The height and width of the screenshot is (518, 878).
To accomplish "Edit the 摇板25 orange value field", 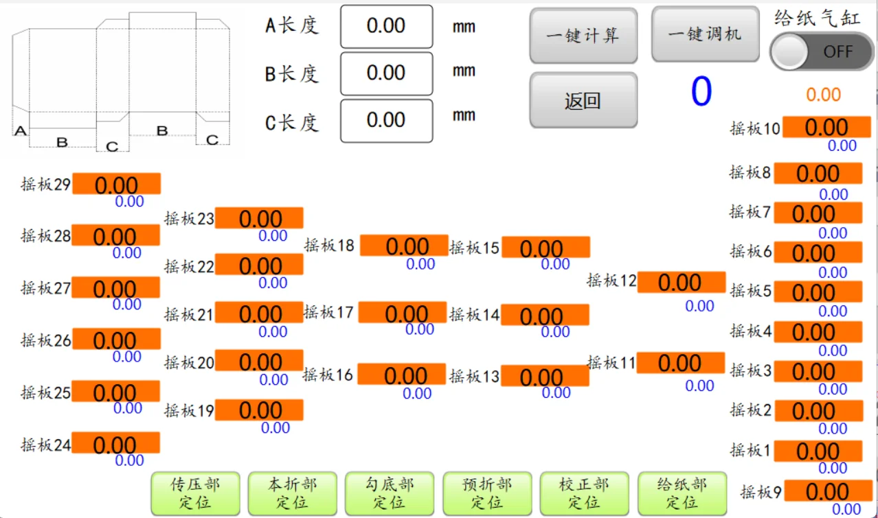I will [x=116, y=391].
